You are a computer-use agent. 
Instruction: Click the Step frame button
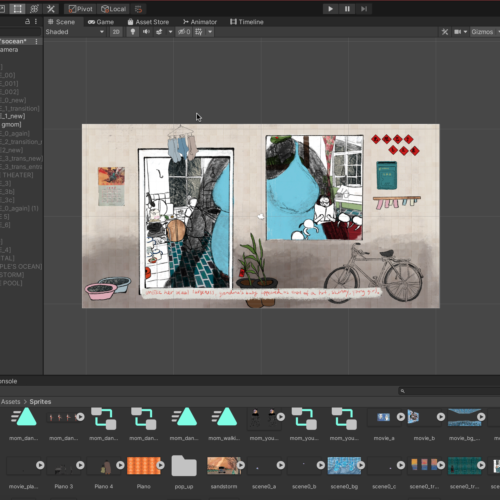point(364,9)
